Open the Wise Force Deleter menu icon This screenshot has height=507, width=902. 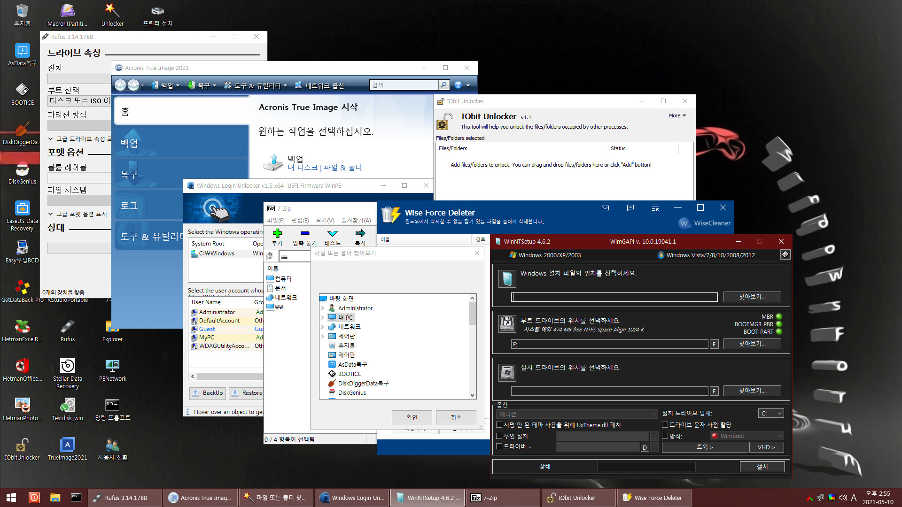click(655, 207)
